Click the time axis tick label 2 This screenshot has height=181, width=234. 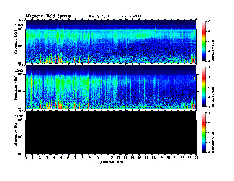tap(40, 158)
